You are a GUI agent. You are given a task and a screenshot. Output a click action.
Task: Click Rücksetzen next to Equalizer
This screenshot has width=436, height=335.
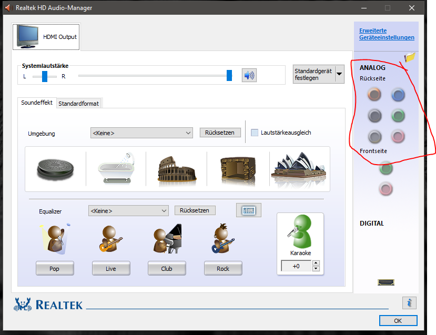click(195, 210)
